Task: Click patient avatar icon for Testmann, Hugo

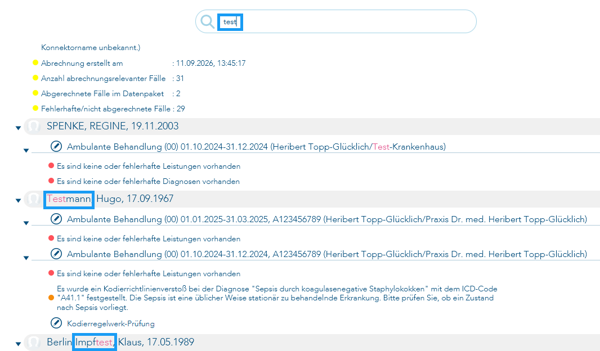Action: pos(34,199)
